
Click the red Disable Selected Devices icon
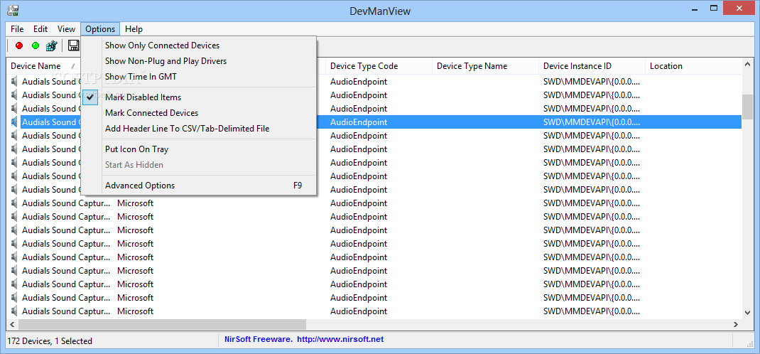coord(19,45)
